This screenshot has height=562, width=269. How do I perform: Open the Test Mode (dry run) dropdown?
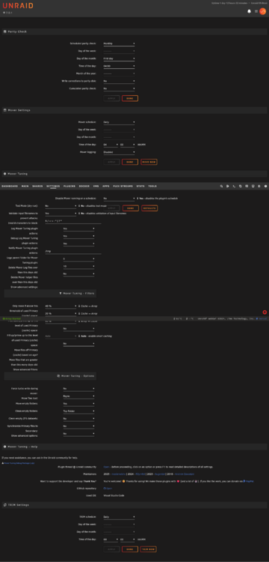(61, 206)
